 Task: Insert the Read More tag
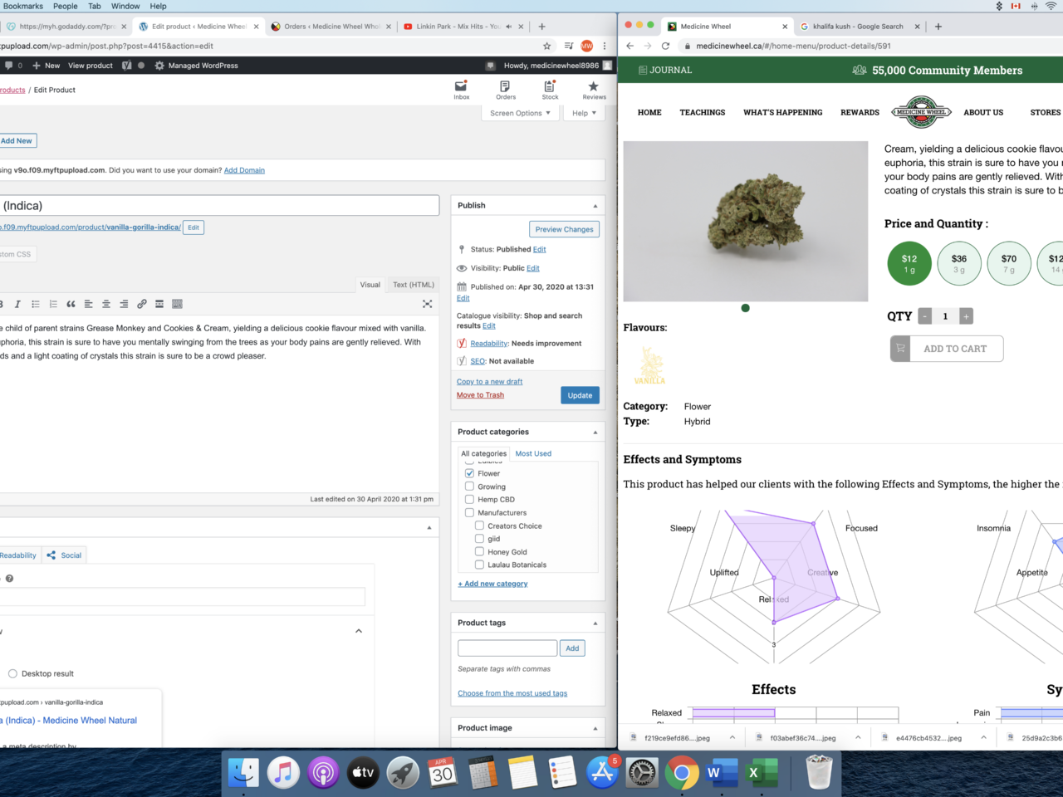point(159,305)
